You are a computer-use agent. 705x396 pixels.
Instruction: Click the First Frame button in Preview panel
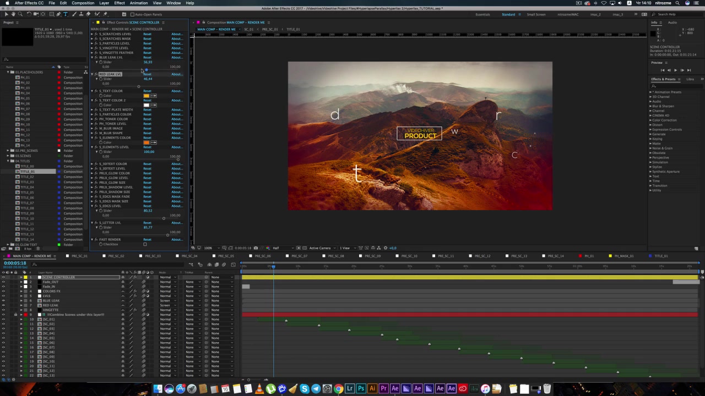(x=663, y=70)
